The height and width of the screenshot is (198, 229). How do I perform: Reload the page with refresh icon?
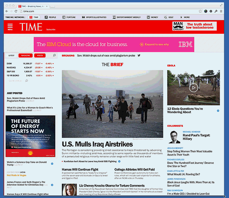click(x=16, y=11)
